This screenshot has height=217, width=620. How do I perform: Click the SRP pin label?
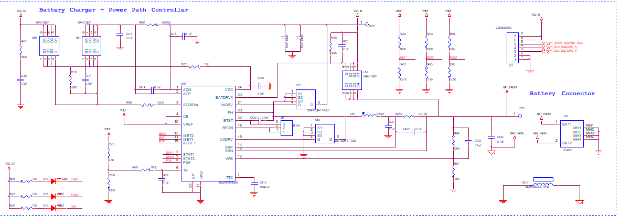pyautogui.click(x=230, y=147)
